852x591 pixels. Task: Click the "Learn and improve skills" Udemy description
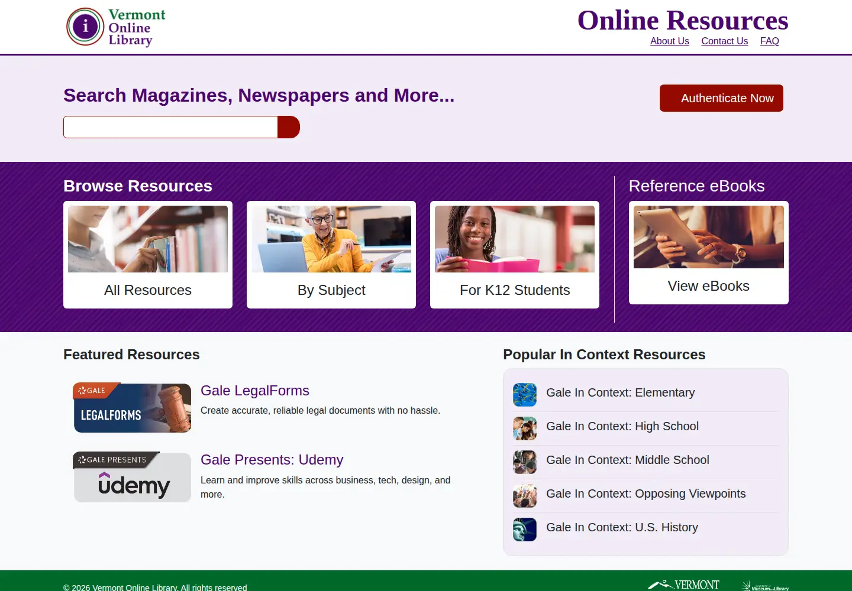(x=325, y=488)
